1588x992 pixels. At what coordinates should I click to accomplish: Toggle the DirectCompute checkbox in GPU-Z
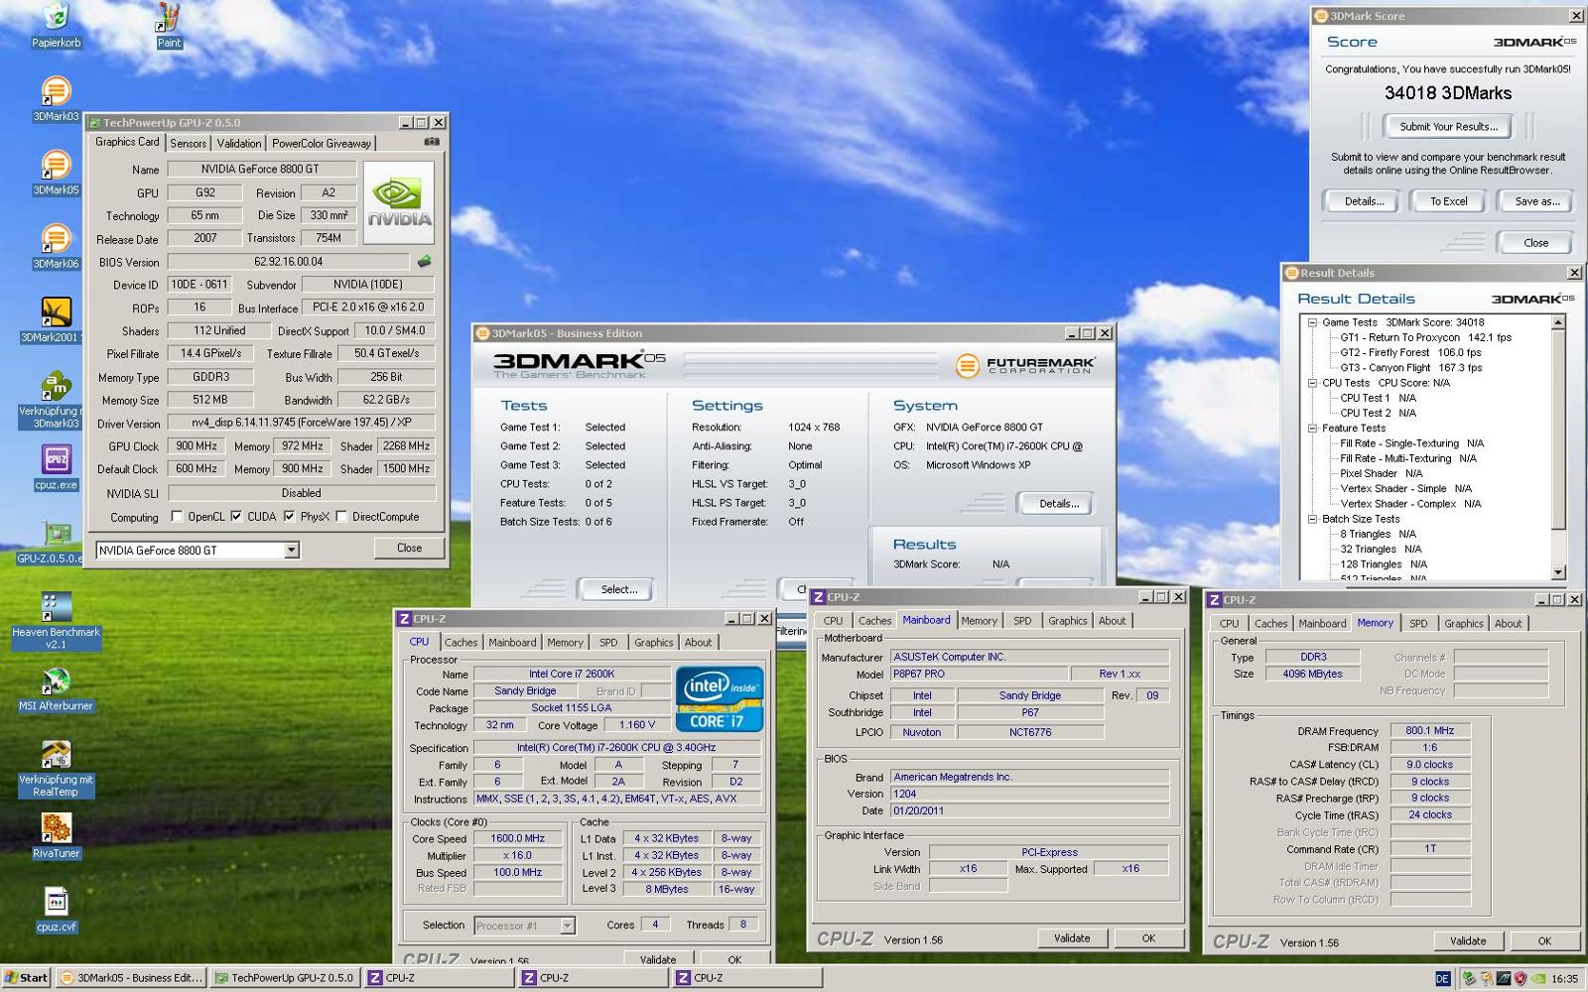341,516
